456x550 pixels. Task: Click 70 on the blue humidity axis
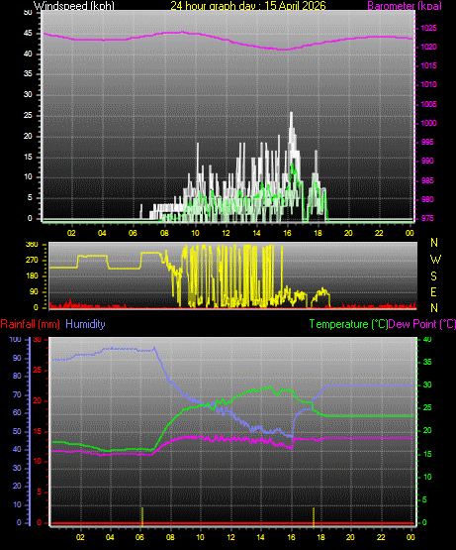click(x=17, y=395)
